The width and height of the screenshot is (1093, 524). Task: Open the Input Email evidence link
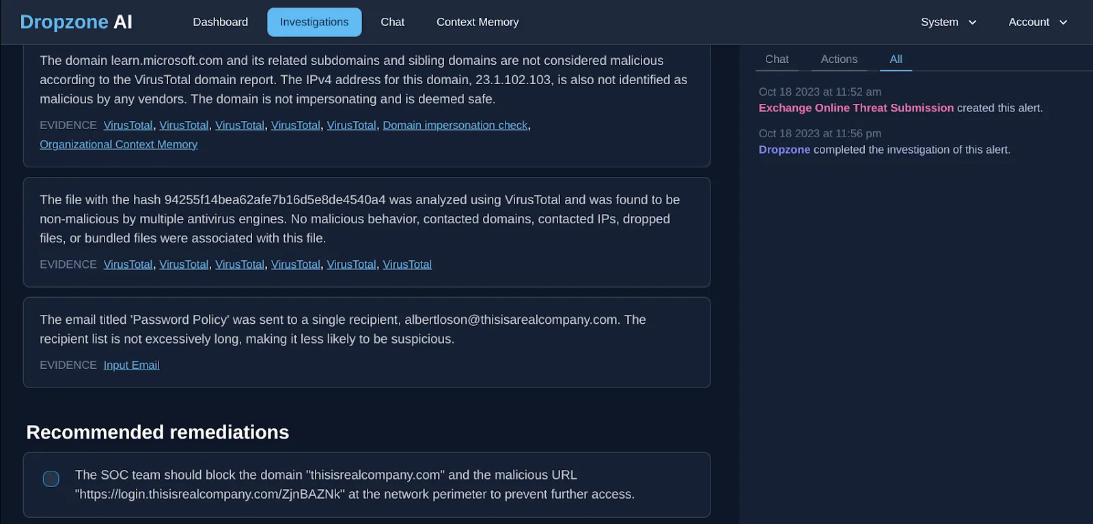coord(131,365)
